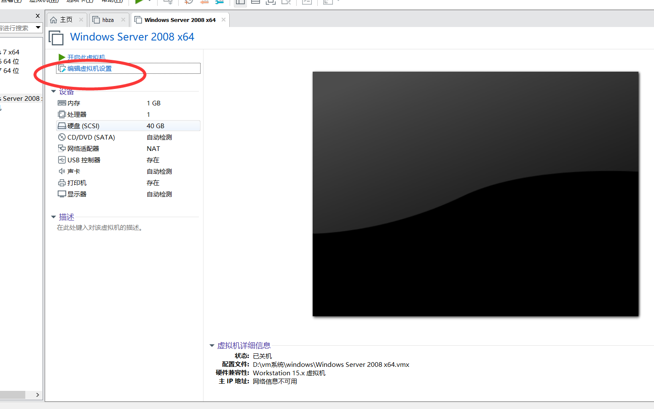Collapse the 设备 section
654x409 pixels.
coord(54,91)
